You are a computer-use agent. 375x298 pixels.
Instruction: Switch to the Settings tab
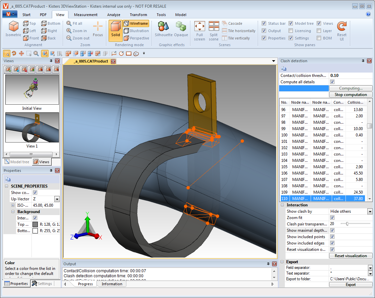tap(42, 283)
